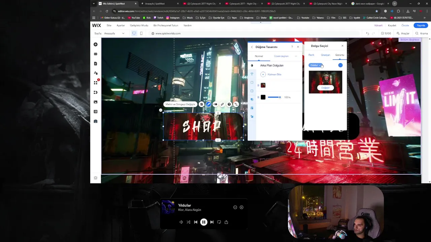Click the black color fill swatch layer
This screenshot has width=431, height=242.
tap(263, 97)
